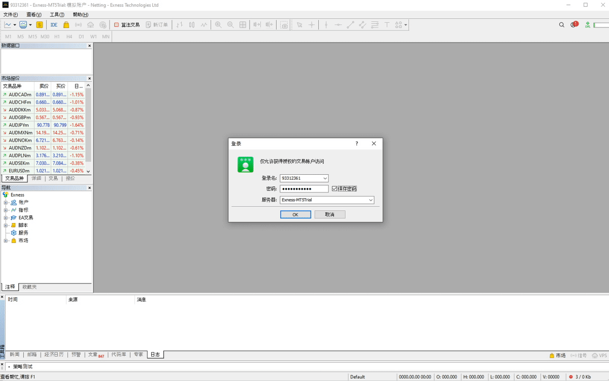The image size is (609, 381).
Task: Click the search magnifier icon at top right
Action: [561, 24]
